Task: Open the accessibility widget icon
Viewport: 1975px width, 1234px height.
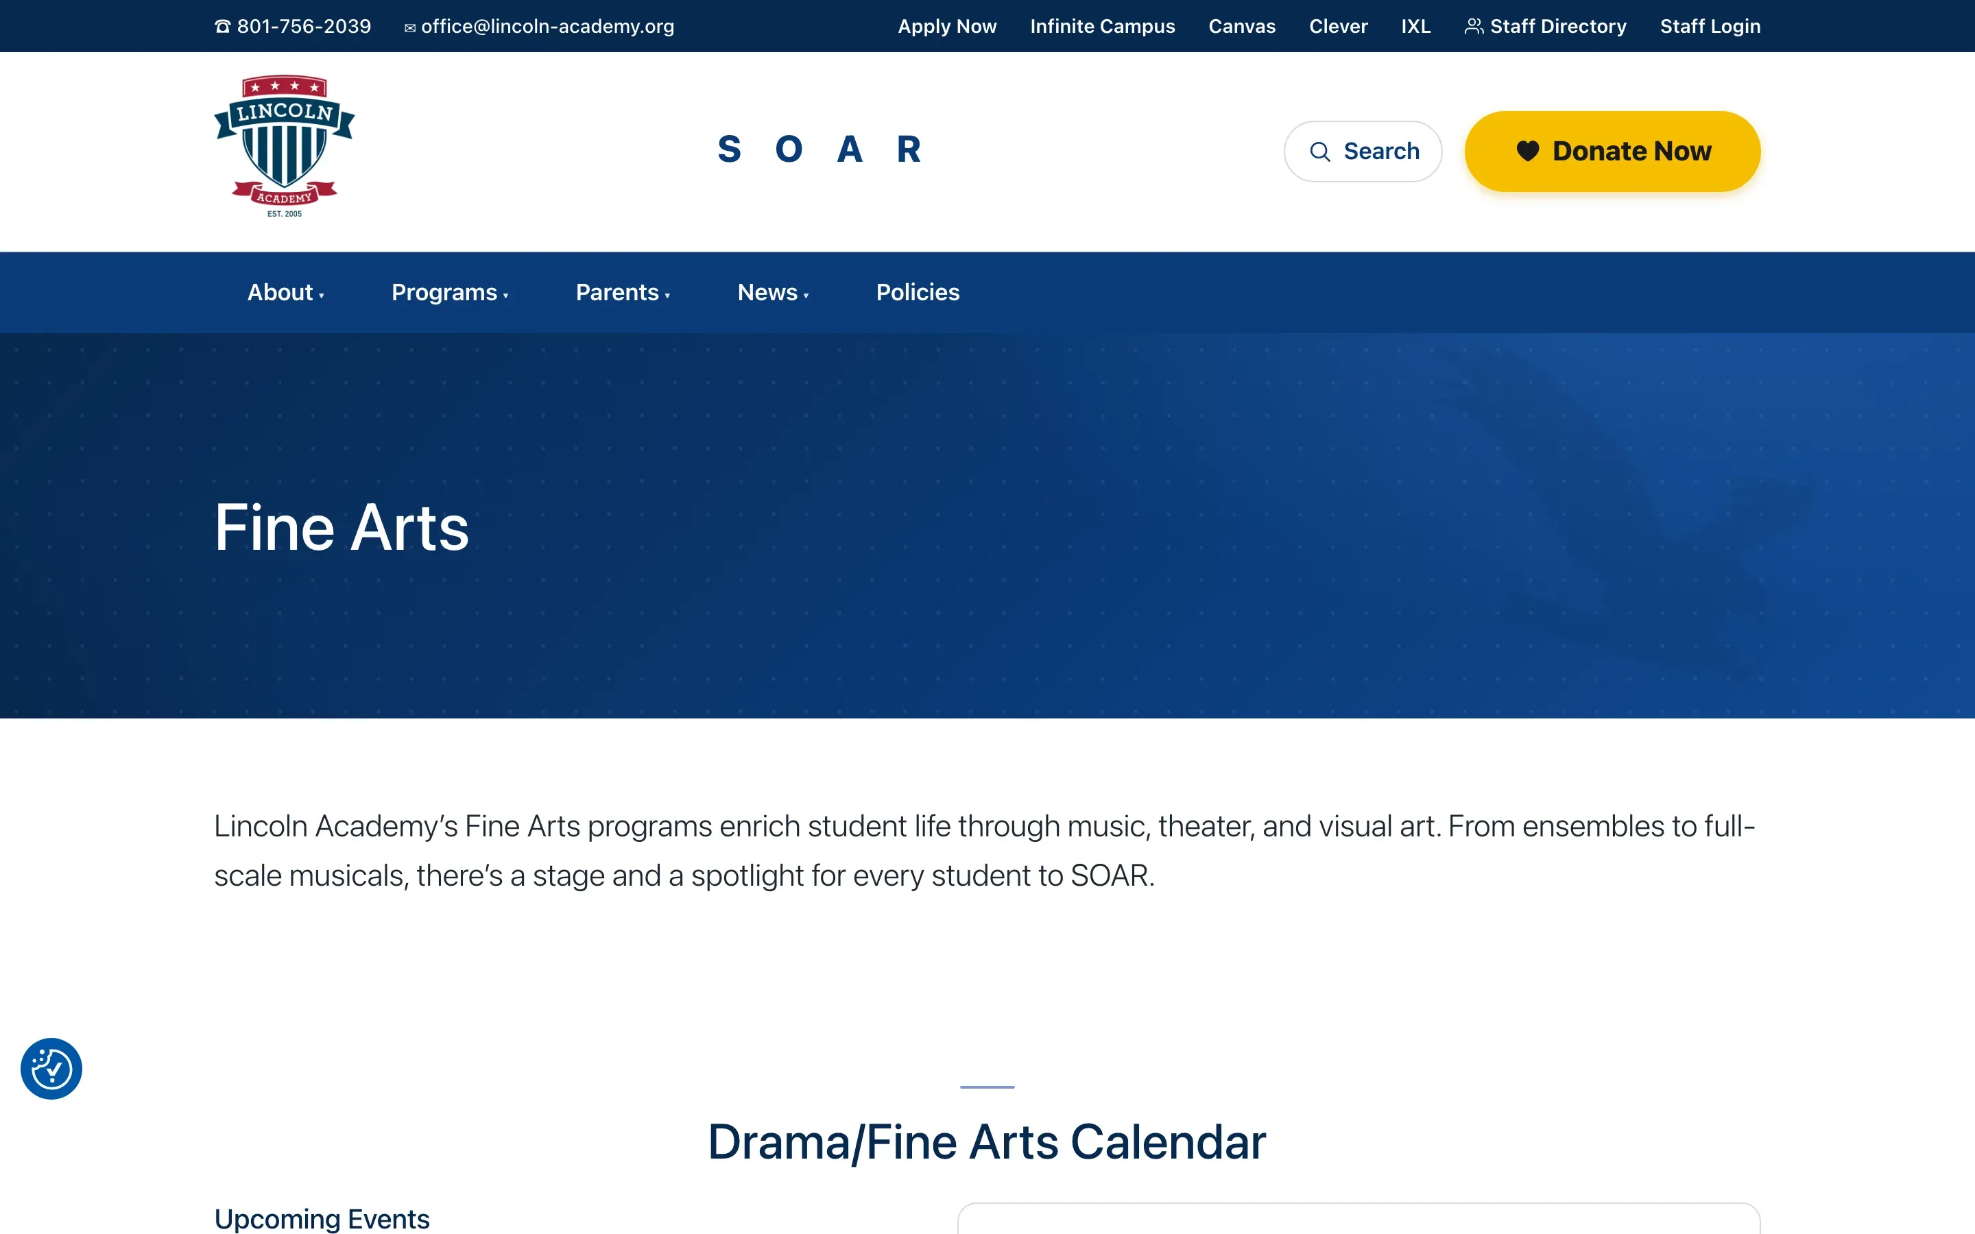Action: tap(51, 1068)
